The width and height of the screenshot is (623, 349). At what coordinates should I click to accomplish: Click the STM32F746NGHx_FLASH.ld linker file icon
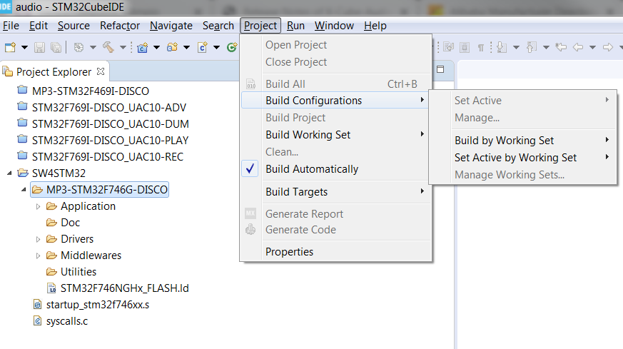51,288
